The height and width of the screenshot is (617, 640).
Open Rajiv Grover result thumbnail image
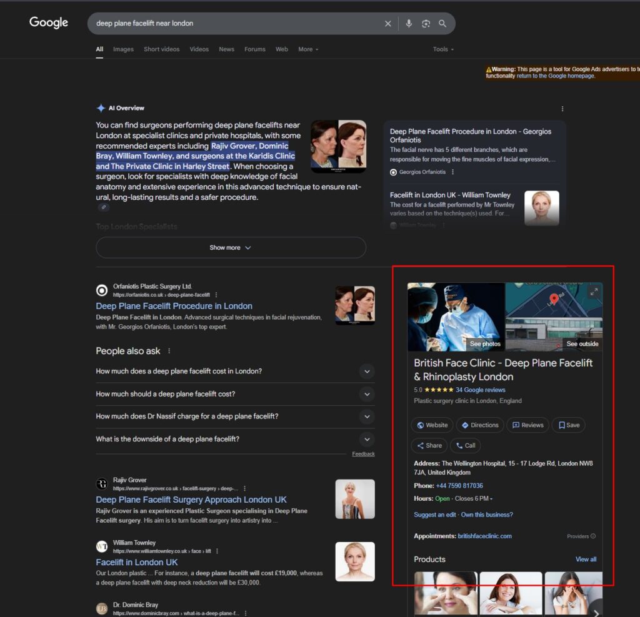[x=355, y=499]
